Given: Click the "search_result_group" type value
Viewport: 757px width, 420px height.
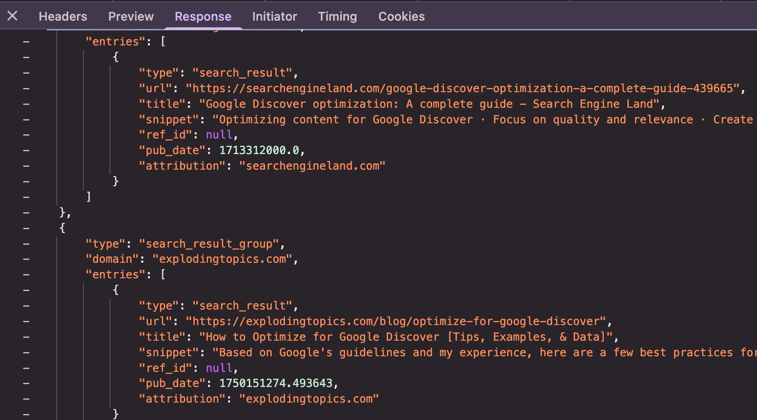Looking at the screenshot, I should [x=209, y=244].
